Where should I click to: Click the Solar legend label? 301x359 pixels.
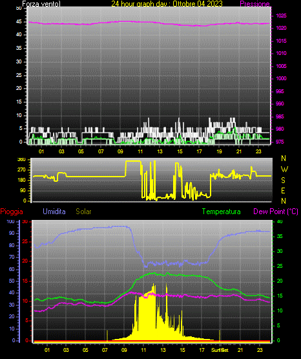coord(84,212)
